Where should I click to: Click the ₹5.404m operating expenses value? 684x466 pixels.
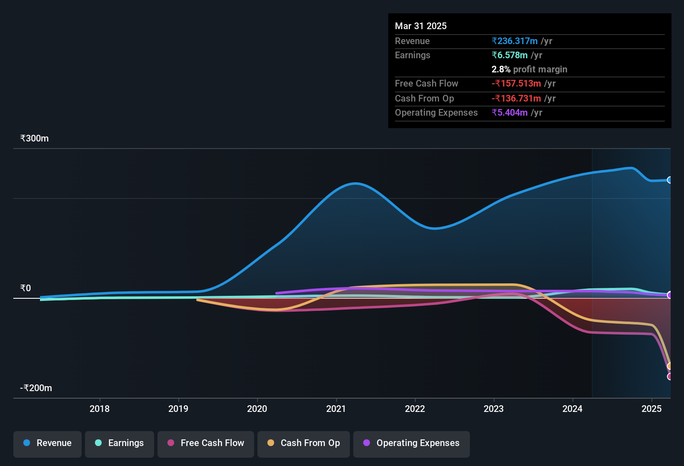point(509,113)
